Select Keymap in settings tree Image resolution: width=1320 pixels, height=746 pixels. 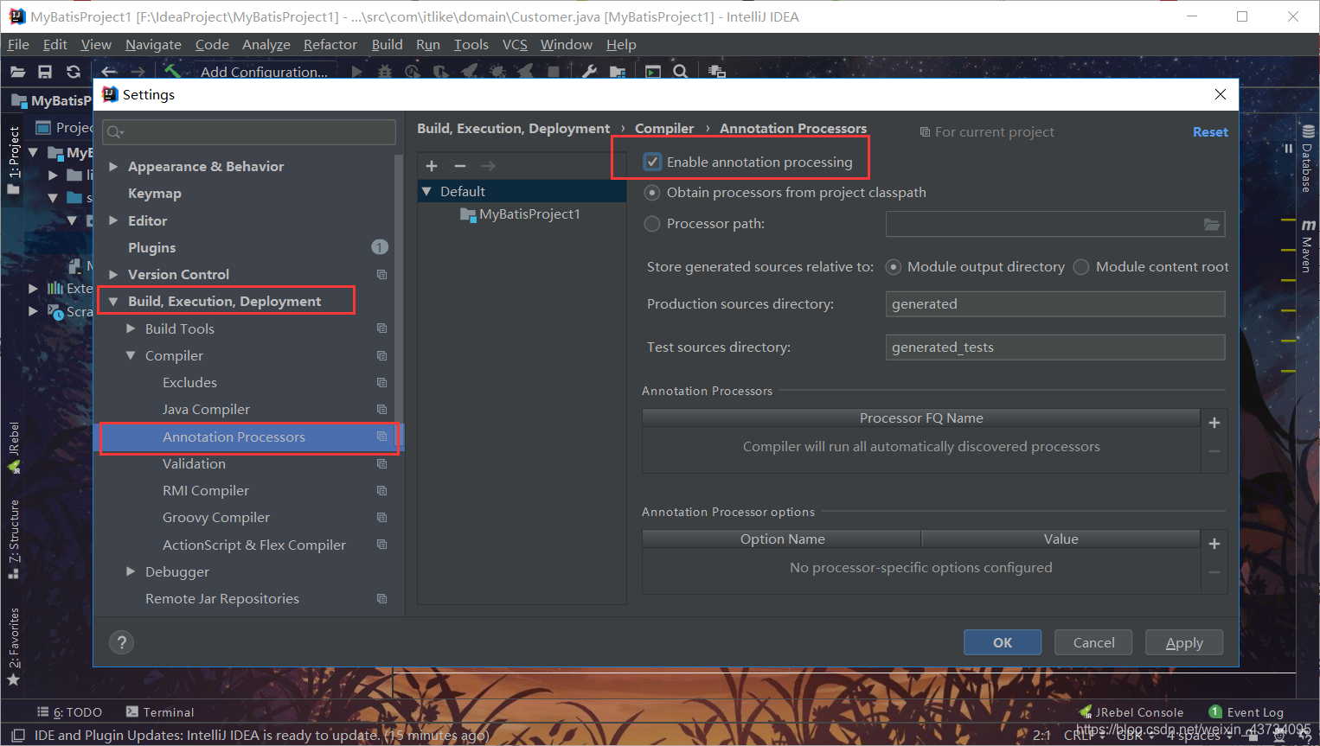tap(155, 194)
